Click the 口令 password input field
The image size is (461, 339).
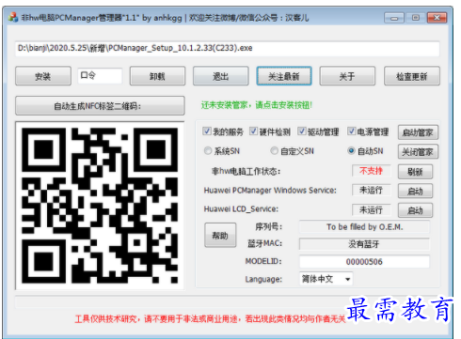(100, 76)
